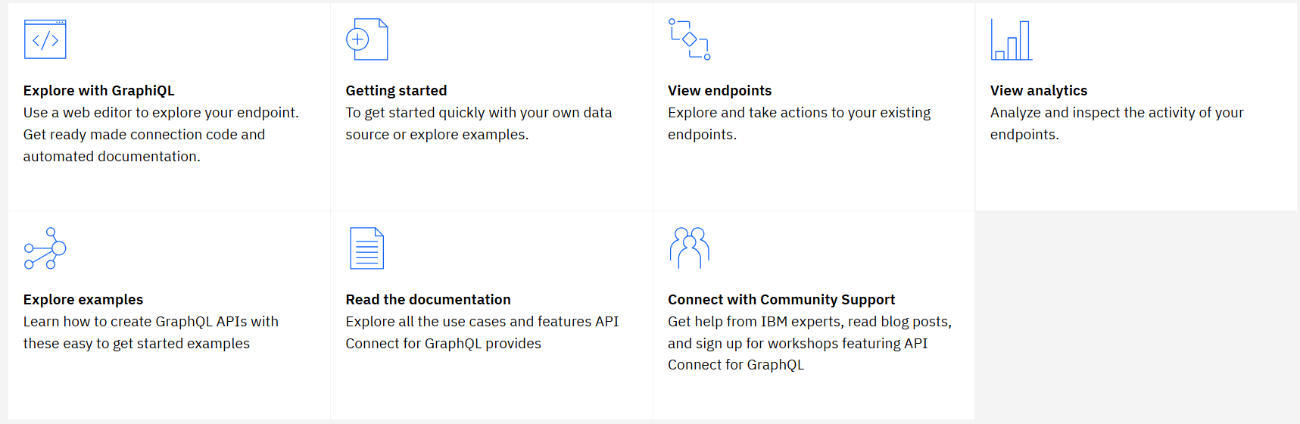Open the Read the documentation heading
The height and width of the screenshot is (424, 1300).
click(428, 300)
